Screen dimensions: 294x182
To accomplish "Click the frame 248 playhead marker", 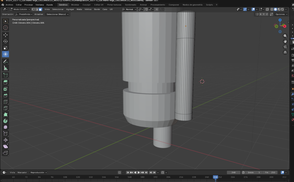I will click(215, 177).
